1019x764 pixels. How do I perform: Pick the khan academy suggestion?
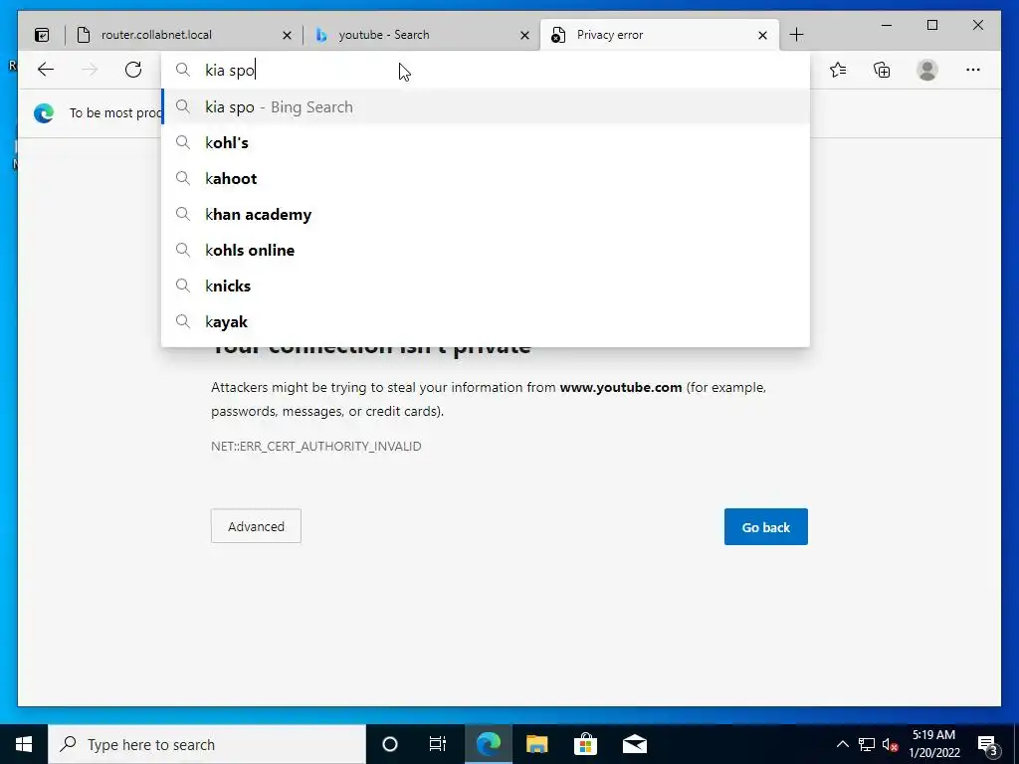[x=486, y=215]
